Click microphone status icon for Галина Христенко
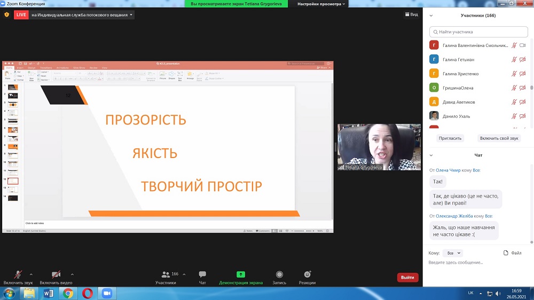 click(514, 74)
